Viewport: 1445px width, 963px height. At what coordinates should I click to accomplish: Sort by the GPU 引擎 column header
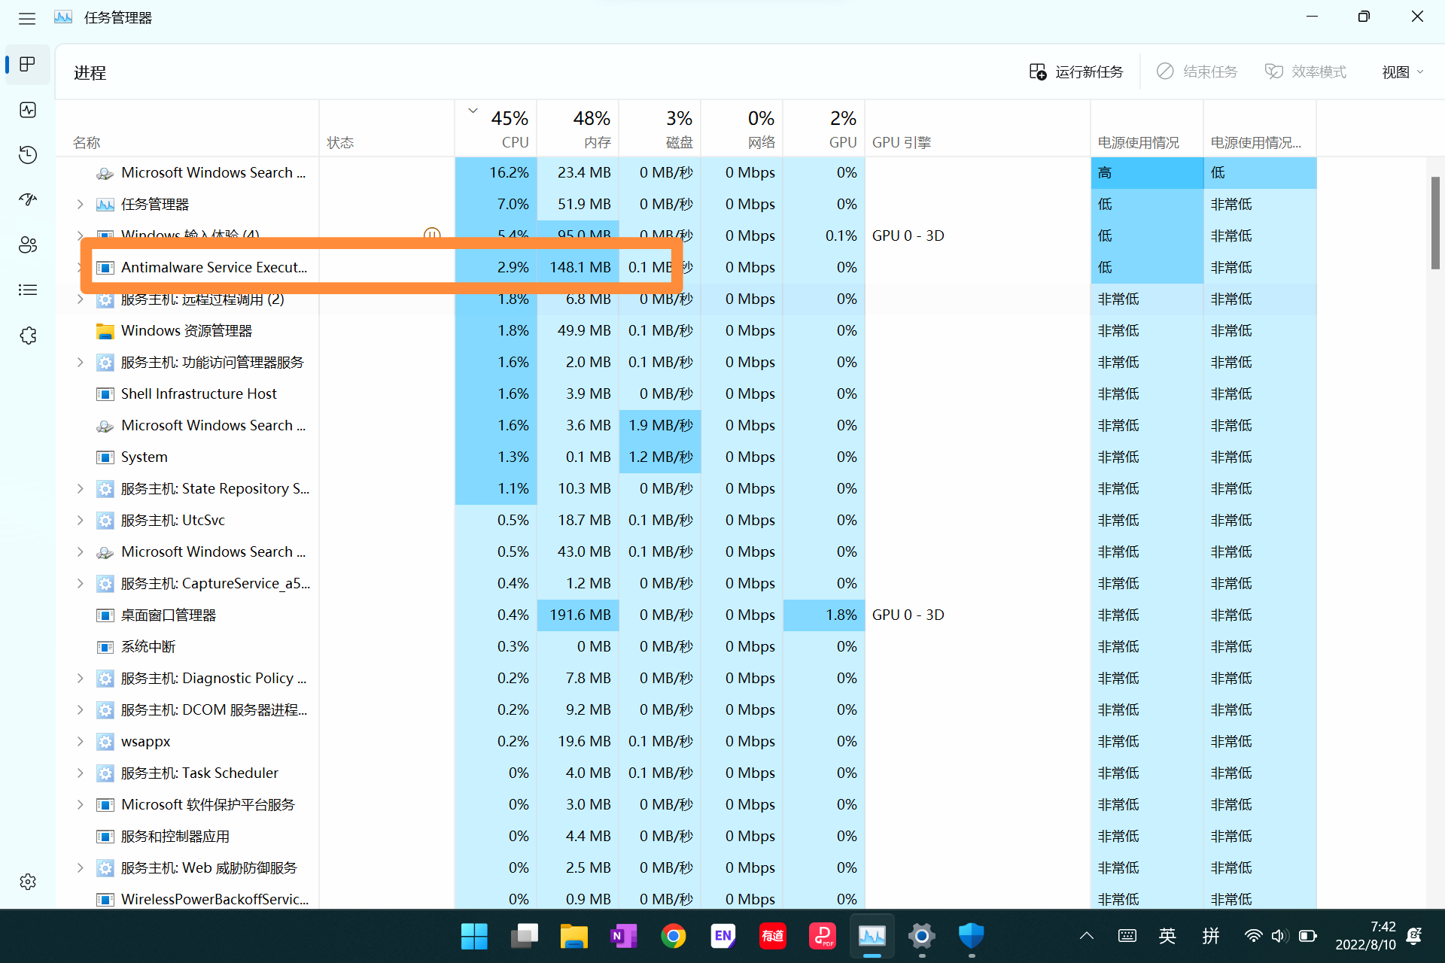(x=978, y=128)
